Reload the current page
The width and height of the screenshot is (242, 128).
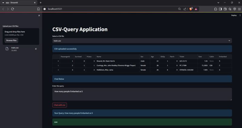coord(13,9)
